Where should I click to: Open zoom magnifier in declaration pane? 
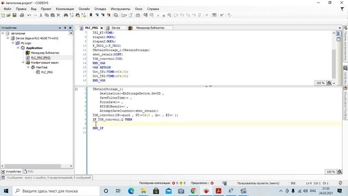pos(329,83)
